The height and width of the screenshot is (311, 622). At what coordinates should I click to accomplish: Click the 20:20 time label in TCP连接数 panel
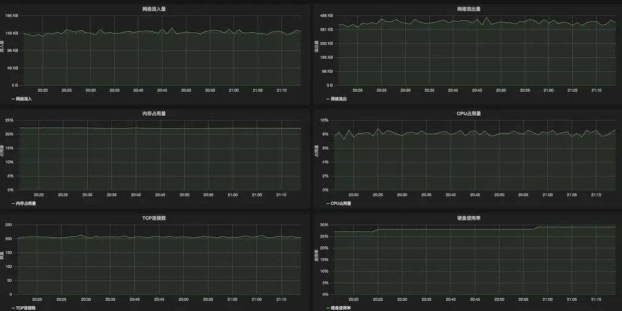coord(37,299)
